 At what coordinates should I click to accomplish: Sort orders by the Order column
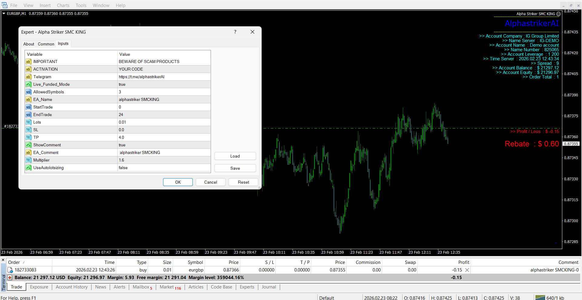14,262
